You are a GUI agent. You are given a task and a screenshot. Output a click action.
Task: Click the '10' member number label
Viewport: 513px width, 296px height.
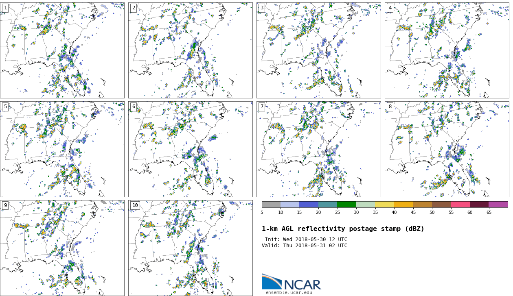[x=135, y=205]
